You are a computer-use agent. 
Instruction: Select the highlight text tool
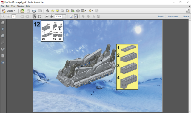(58, 11)
